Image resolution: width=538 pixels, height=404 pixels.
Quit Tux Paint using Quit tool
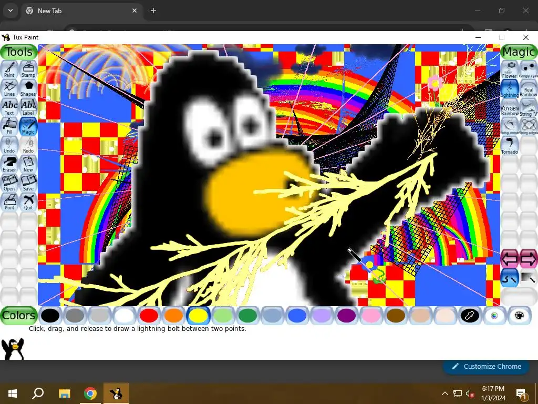(28, 201)
